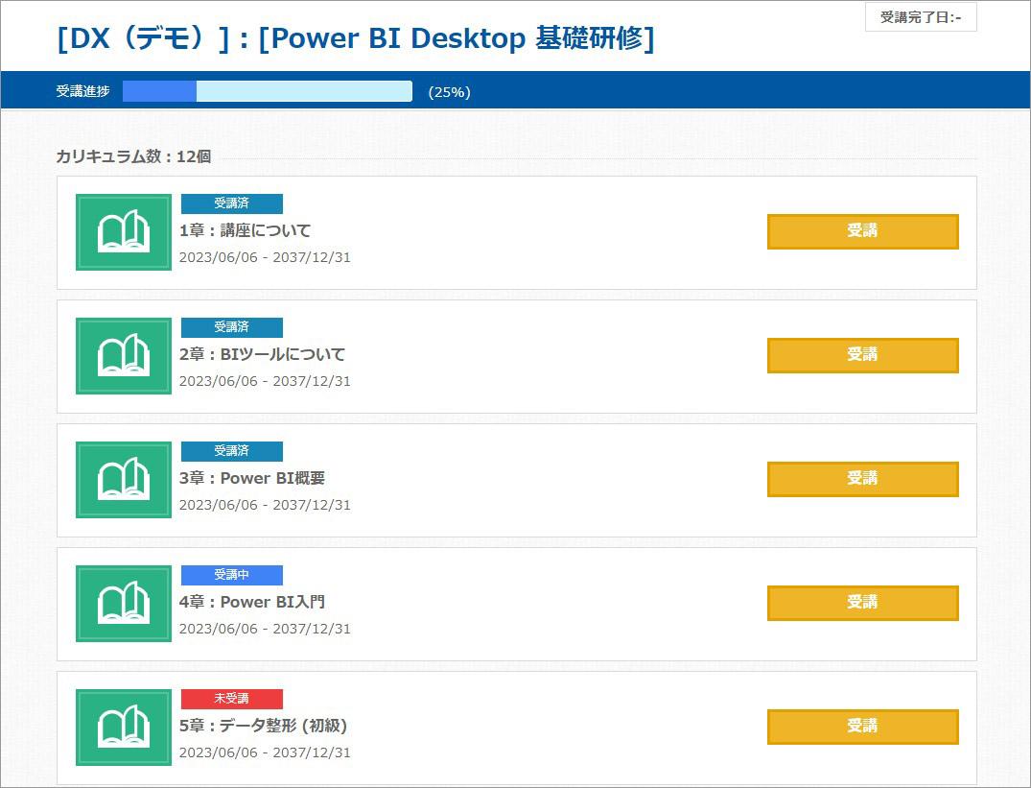Click the book icon for 4章：Power BI入門
1031x788 pixels.
click(x=123, y=604)
